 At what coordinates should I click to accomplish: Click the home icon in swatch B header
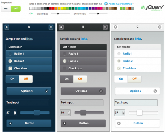click(61, 27)
